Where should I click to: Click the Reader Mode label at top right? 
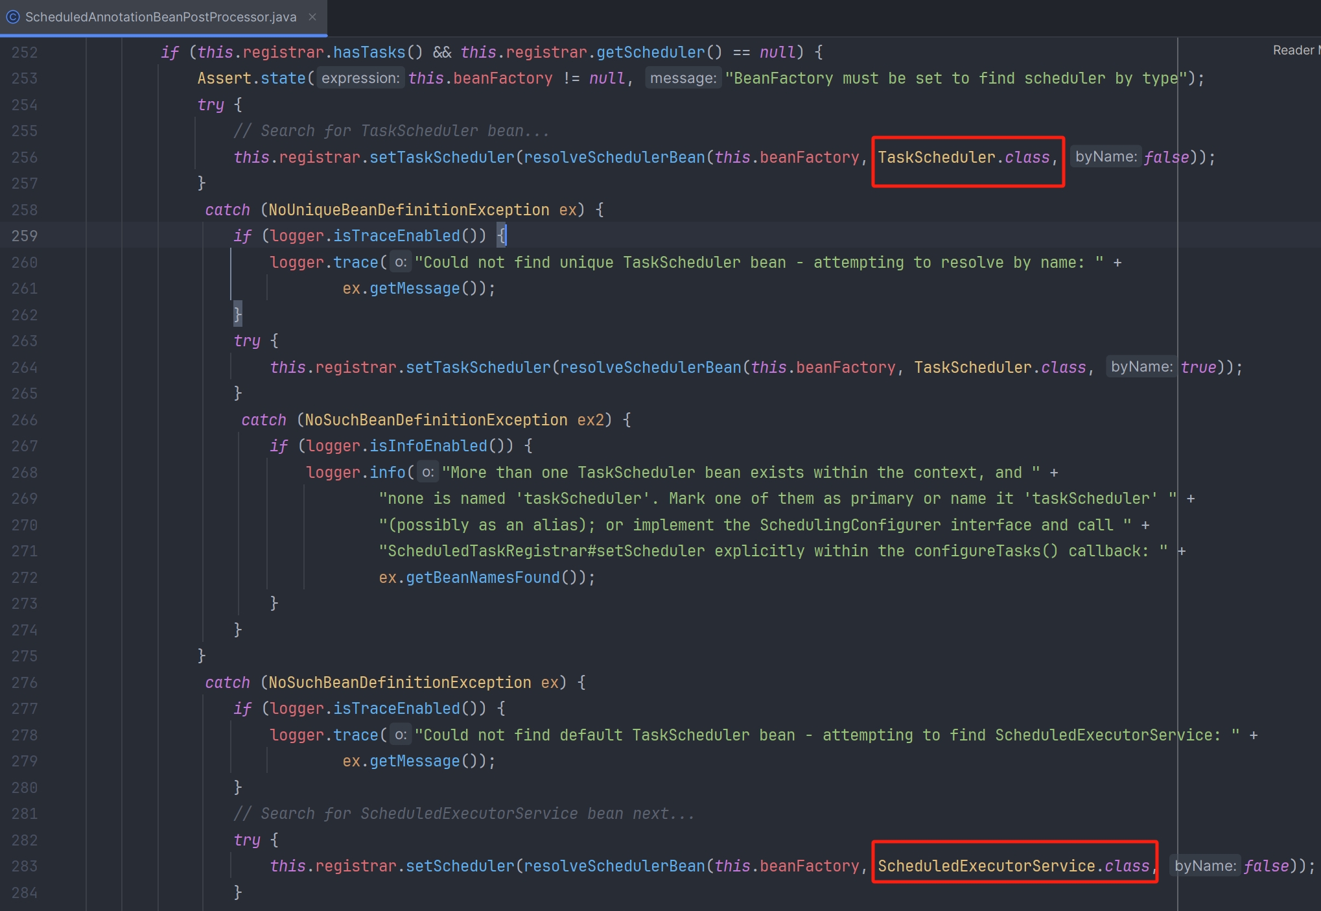coord(1295,50)
